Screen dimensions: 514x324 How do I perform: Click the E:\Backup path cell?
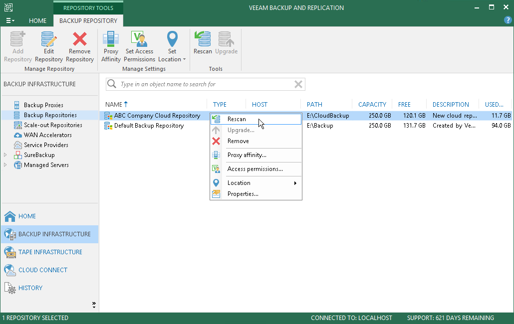[x=320, y=126]
